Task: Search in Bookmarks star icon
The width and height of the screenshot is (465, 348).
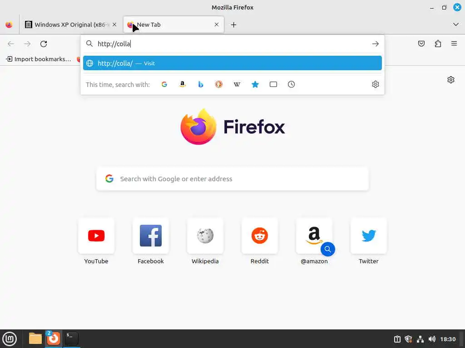Action: point(255,84)
